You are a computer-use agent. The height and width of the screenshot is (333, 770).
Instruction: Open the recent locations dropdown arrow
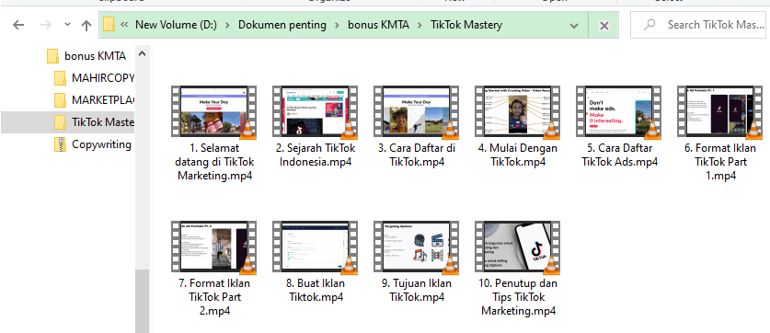coord(68,25)
